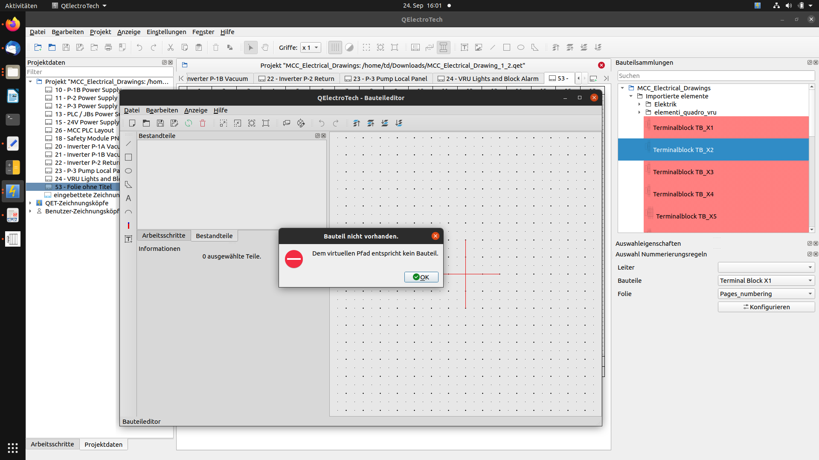Viewport: 819px width, 460px height.
Task: Open the Griffe x 1 dropdown
Action: coord(311,48)
